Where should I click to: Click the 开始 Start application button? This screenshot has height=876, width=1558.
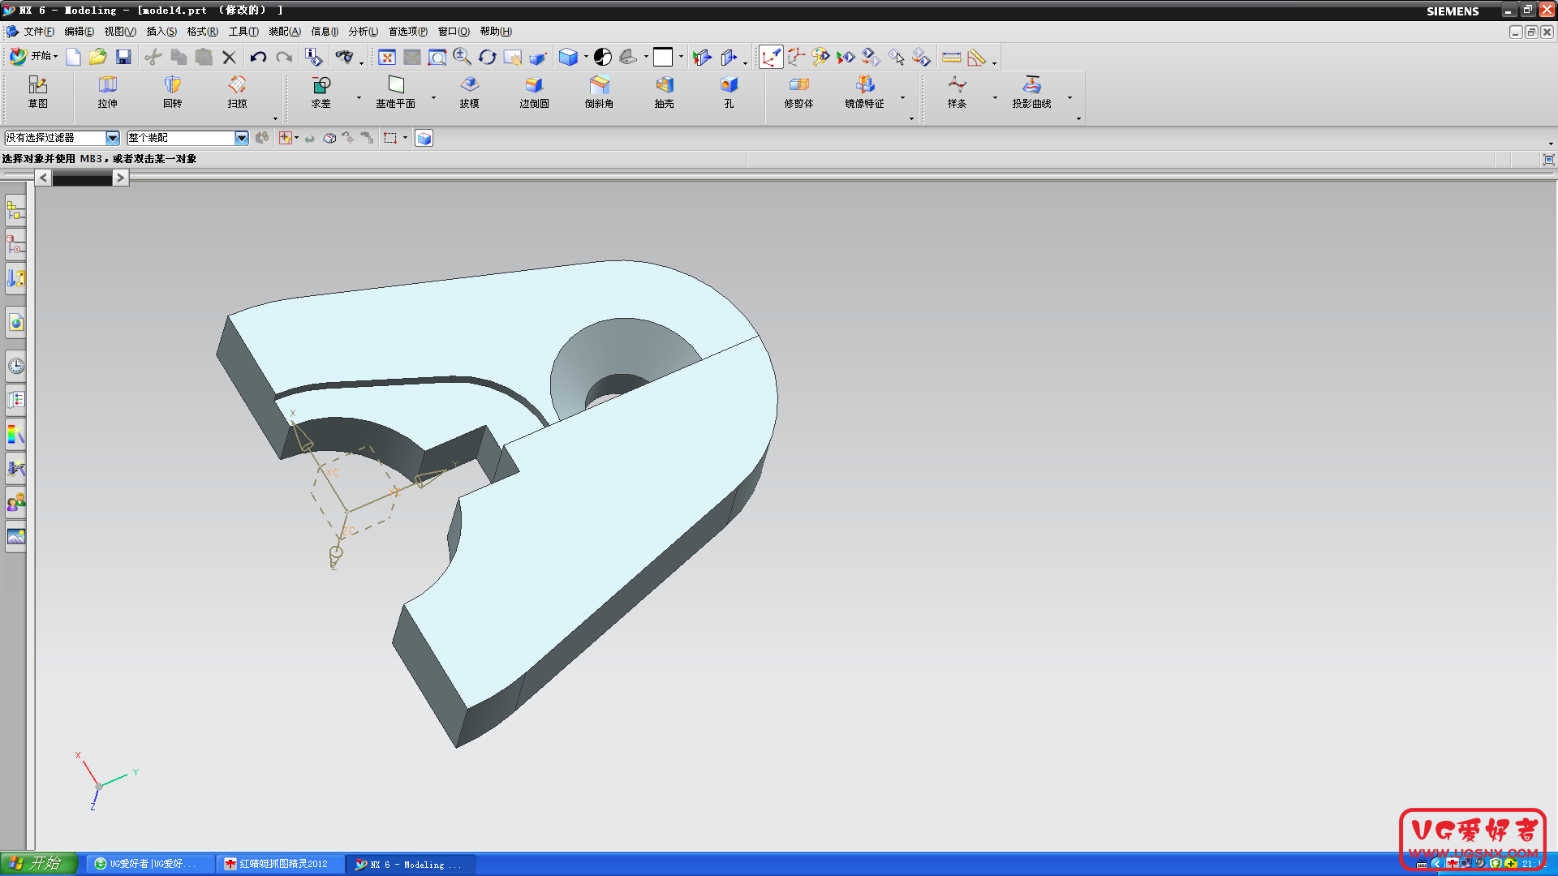click(34, 56)
